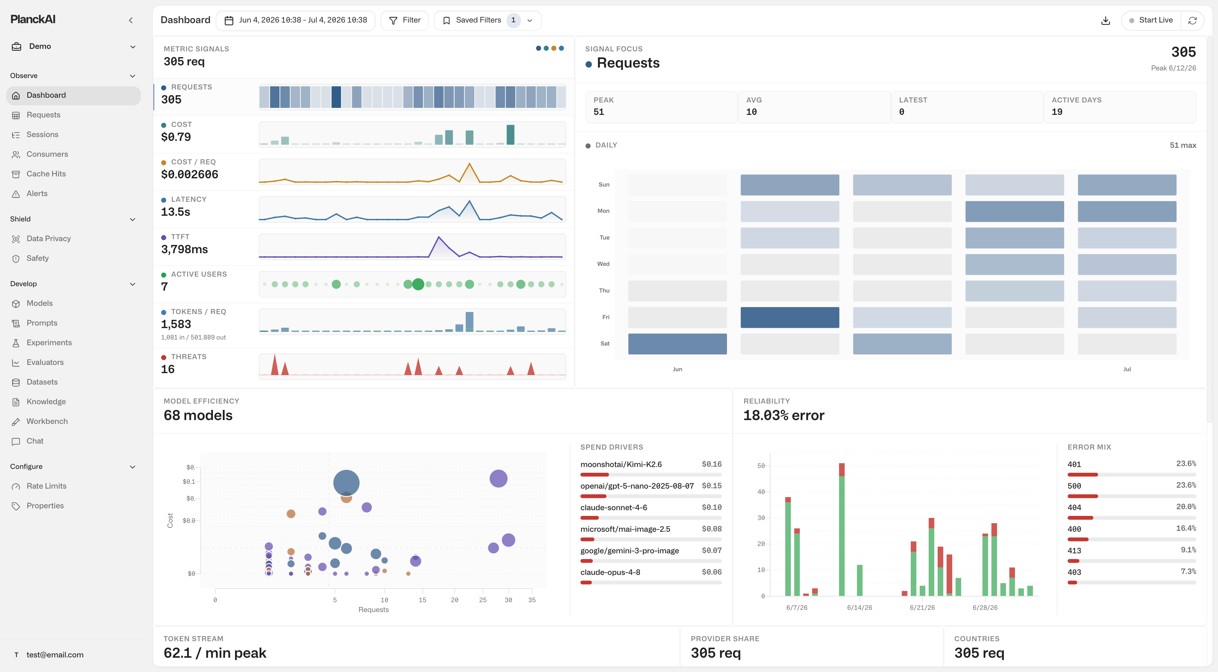Select the TTFT metric signal row

pyautogui.click(x=363, y=247)
